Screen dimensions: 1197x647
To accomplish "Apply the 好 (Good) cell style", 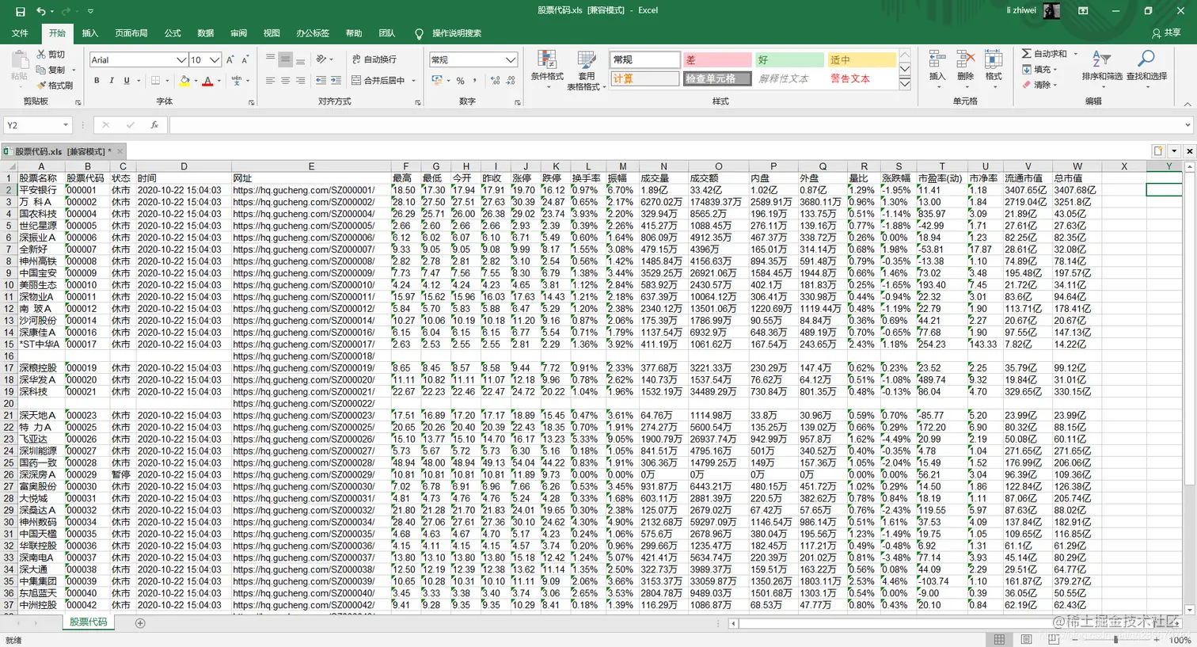I will [789, 60].
